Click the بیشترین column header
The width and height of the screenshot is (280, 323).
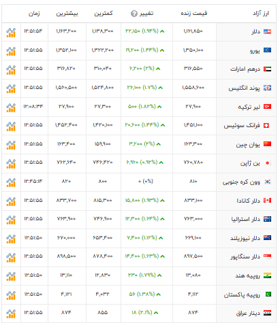pos(67,14)
